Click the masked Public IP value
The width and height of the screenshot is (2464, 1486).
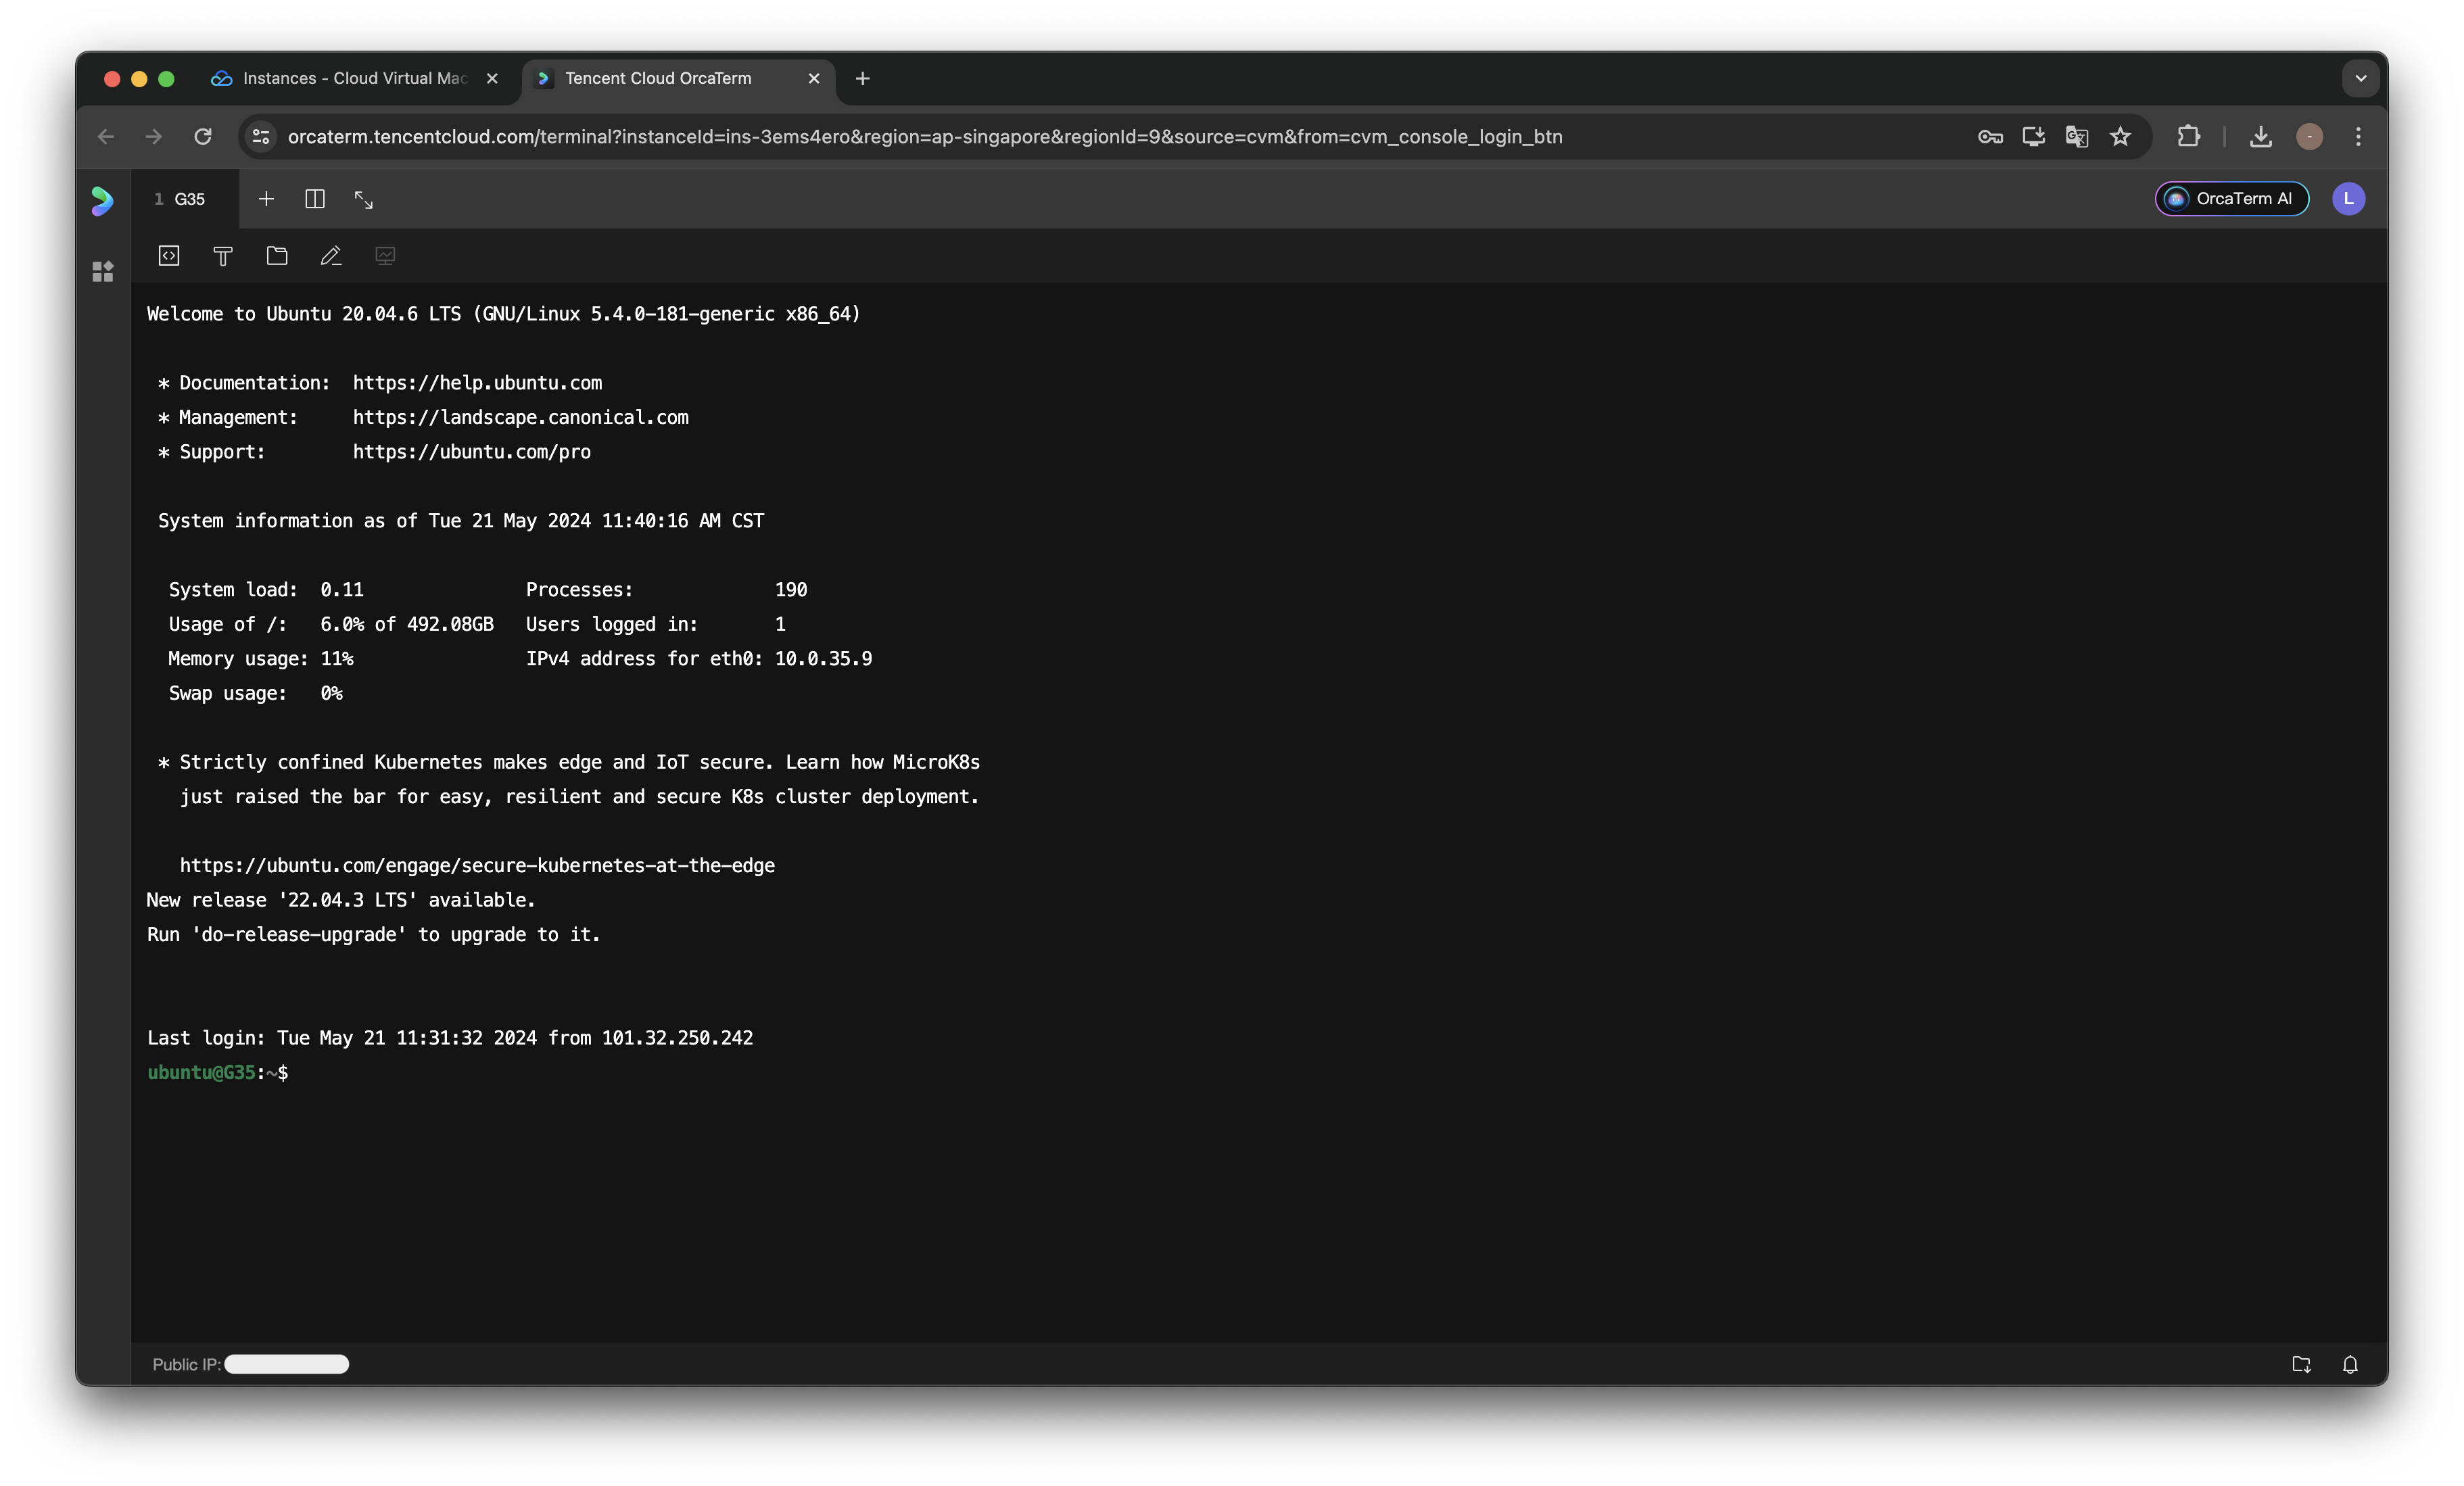286,1364
